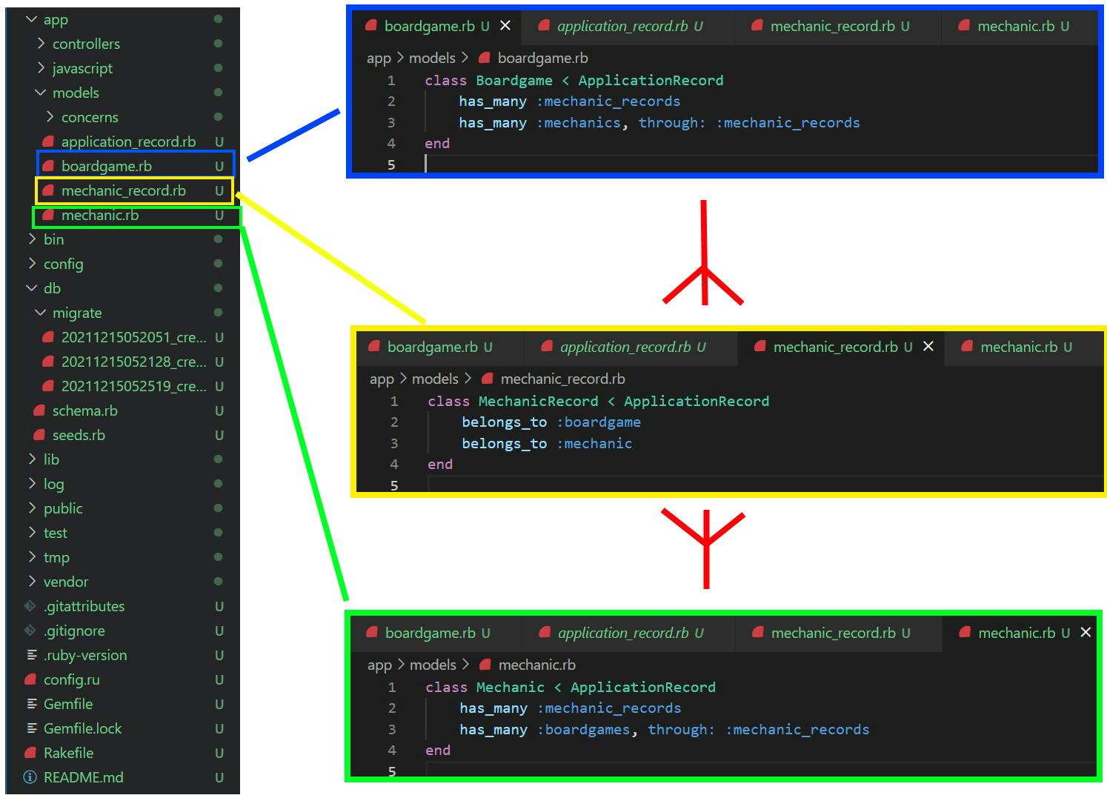Click 'mechanic_record.rb' breadcrumb in middle editor
1107x798 pixels.
click(x=563, y=379)
